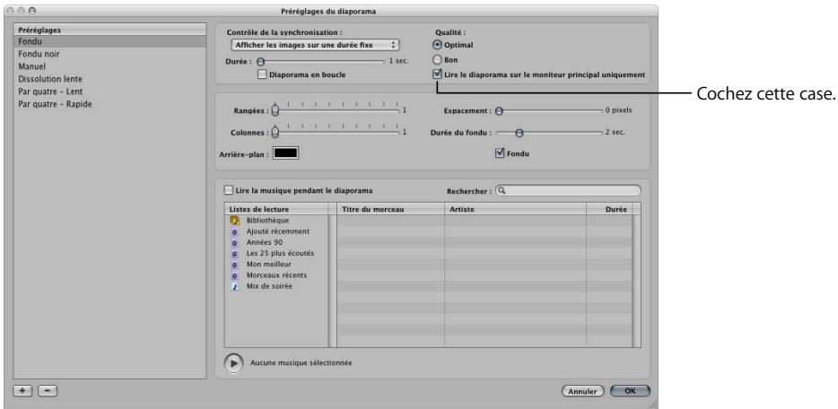Click the Préréglages list header
Screen dimensions: 838x409
point(109,30)
